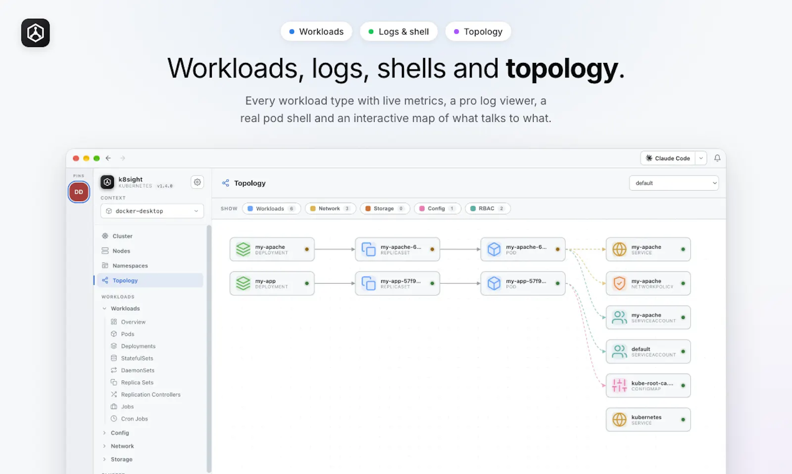Toggle the Config filter chip
The height and width of the screenshot is (474, 792).
click(437, 209)
